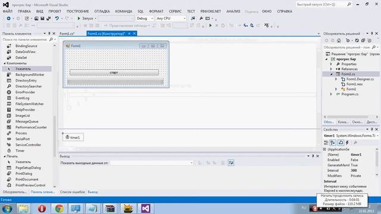This screenshot has width=381, height=214.
Task: Select the HelpProvider toolbox item
Action: (25, 110)
